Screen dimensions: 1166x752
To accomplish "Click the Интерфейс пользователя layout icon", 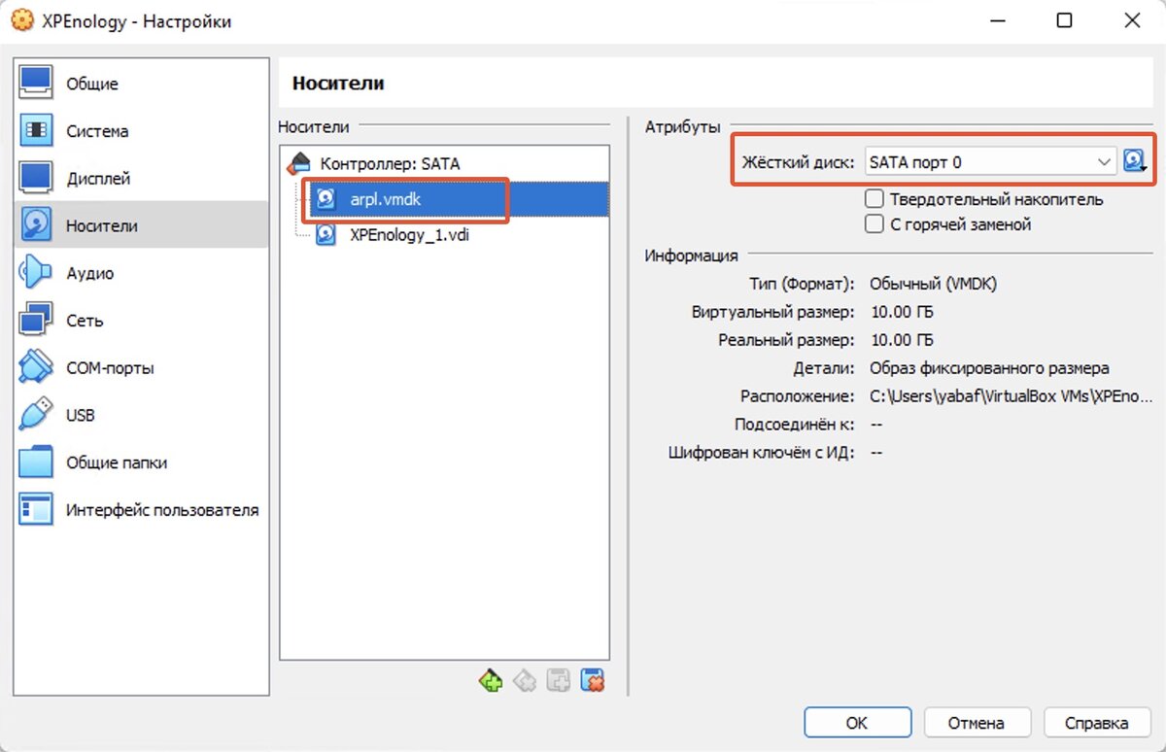I will click(x=36, y=510).
